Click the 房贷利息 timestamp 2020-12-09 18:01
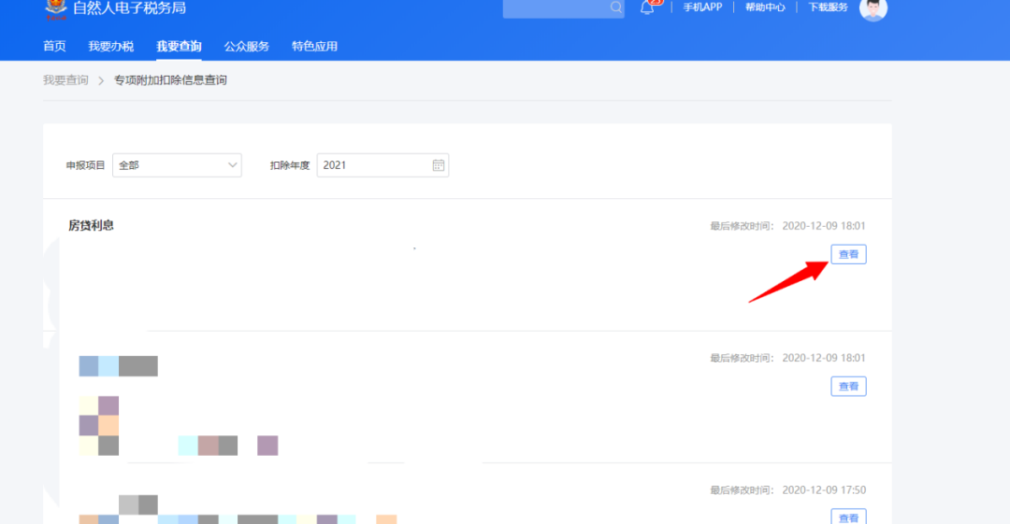Screen dimensions: 1010x524 [823, 226]
